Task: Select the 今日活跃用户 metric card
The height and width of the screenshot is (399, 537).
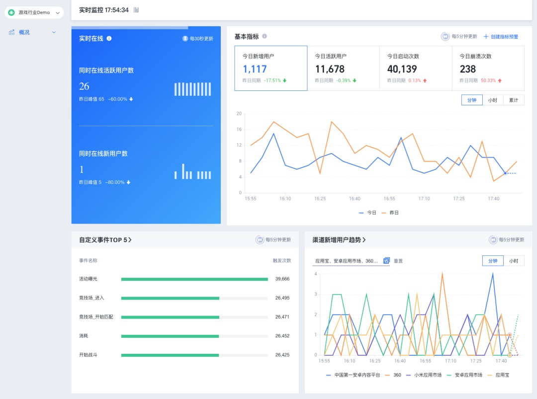Action: [343, 68]
